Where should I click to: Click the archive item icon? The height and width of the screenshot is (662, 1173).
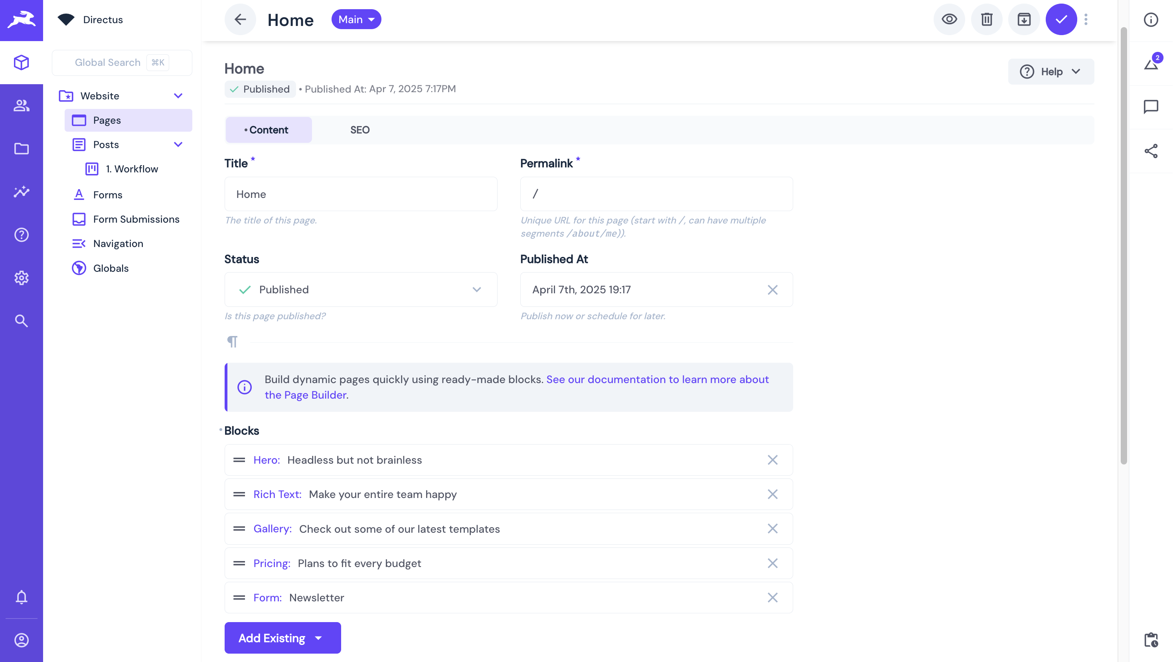click(x=1024, y=20)
